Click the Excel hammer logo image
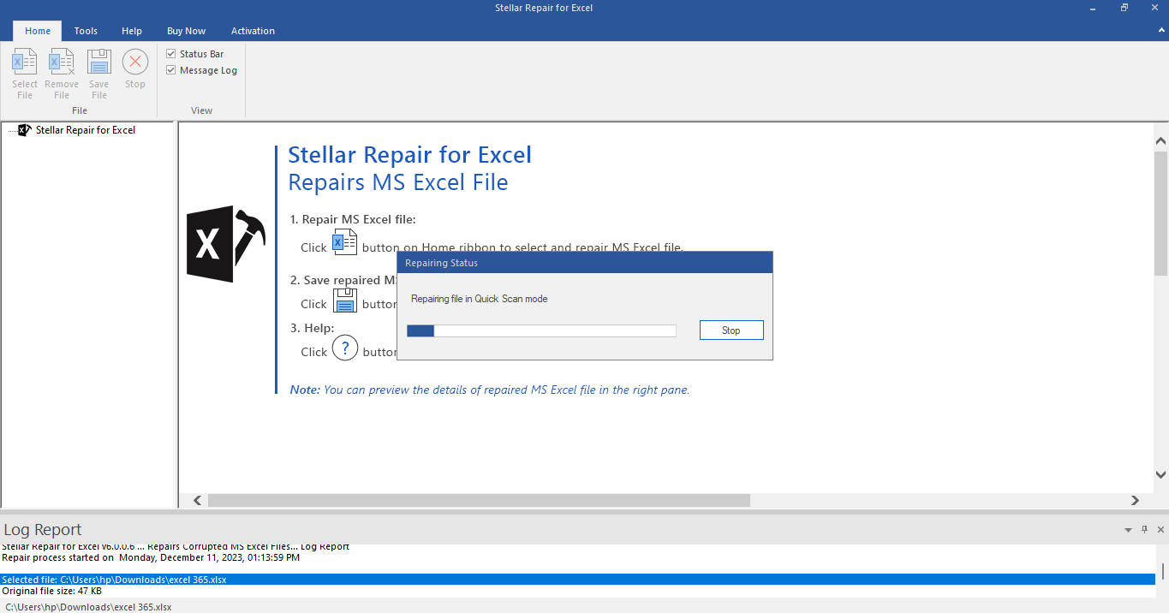1169x613 pixels. (225, 244)
